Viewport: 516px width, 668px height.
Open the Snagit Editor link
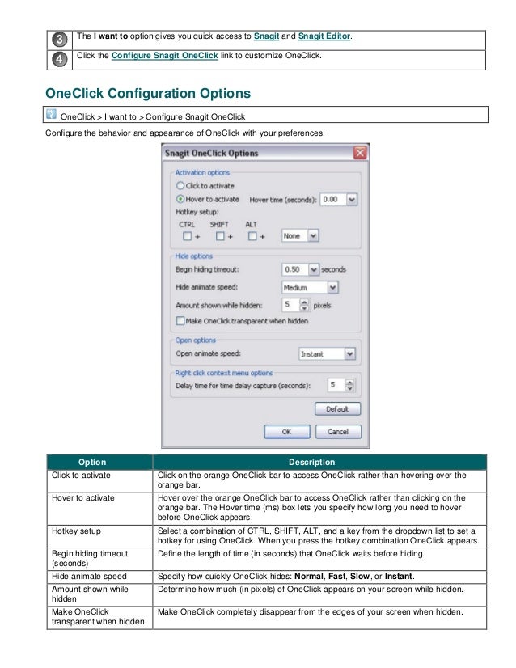coord(324,36)
